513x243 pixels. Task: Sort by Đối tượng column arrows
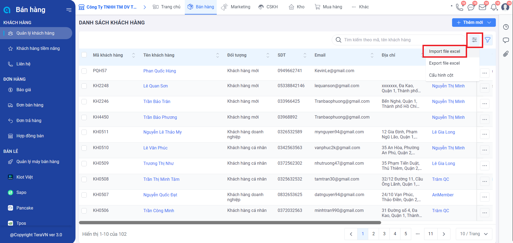coord(268,55)
